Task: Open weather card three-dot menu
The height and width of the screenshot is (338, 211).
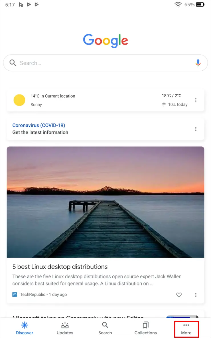Action: pos(196,100)
